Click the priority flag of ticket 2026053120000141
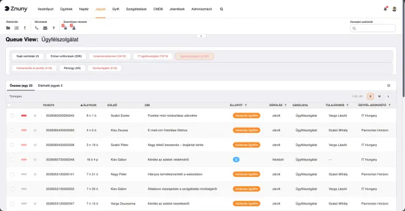This screenshot has height=211, width=405. pyautogui.click(x=23, y=175)
